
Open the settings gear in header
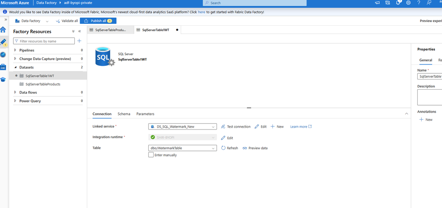(x=408, y=3)
